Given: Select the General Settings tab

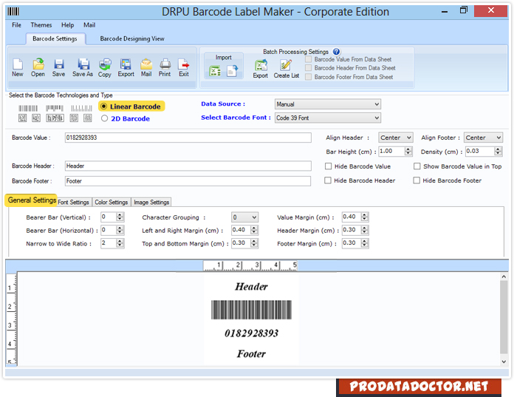Looking at the screenshot, I should 32,200.
